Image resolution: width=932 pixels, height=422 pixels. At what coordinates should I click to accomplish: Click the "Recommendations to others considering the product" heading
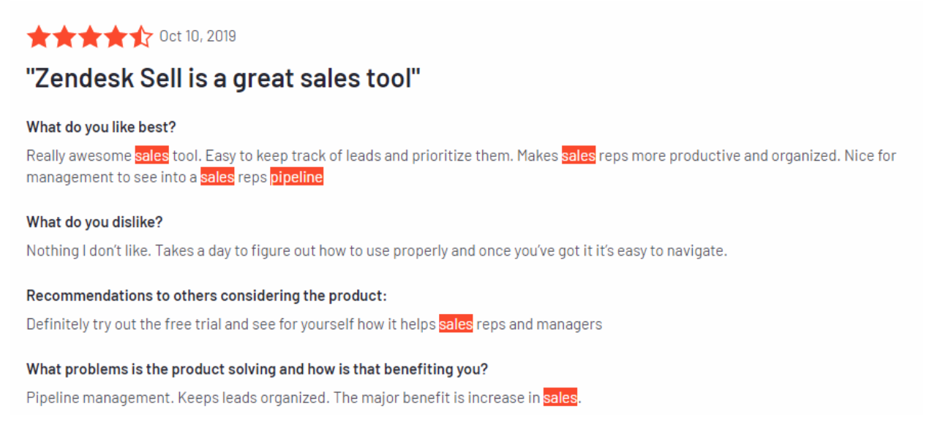(206, 296)
